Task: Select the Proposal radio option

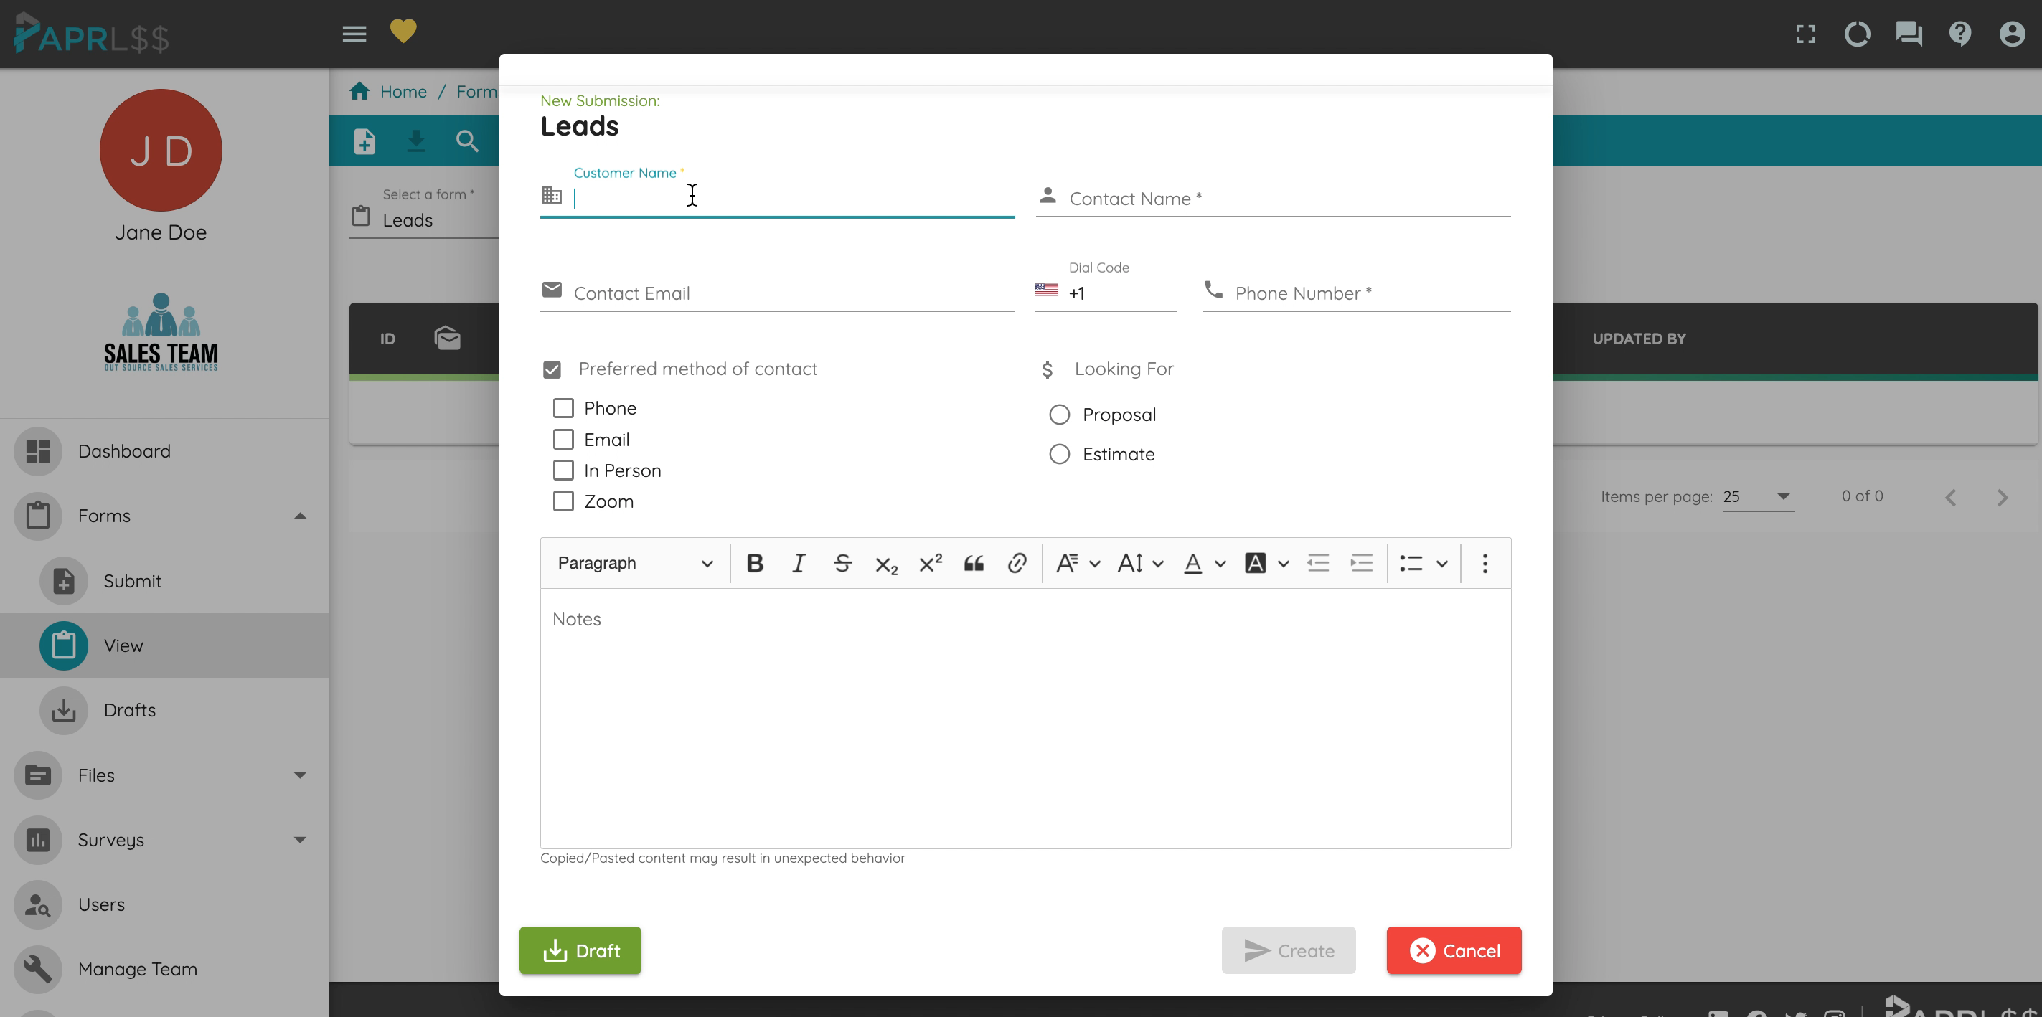Action: click(1060, 415)
